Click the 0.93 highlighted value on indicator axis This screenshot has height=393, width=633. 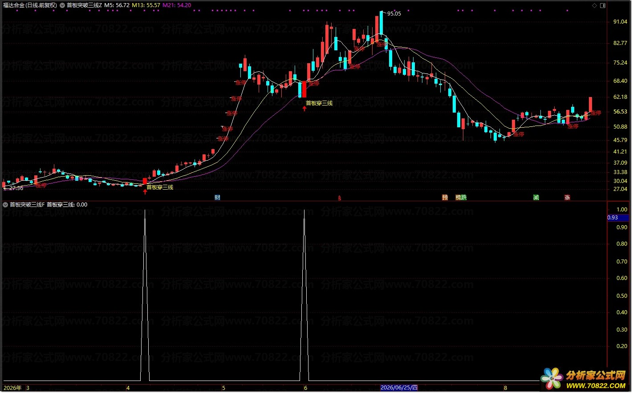(x=618, y=218)
